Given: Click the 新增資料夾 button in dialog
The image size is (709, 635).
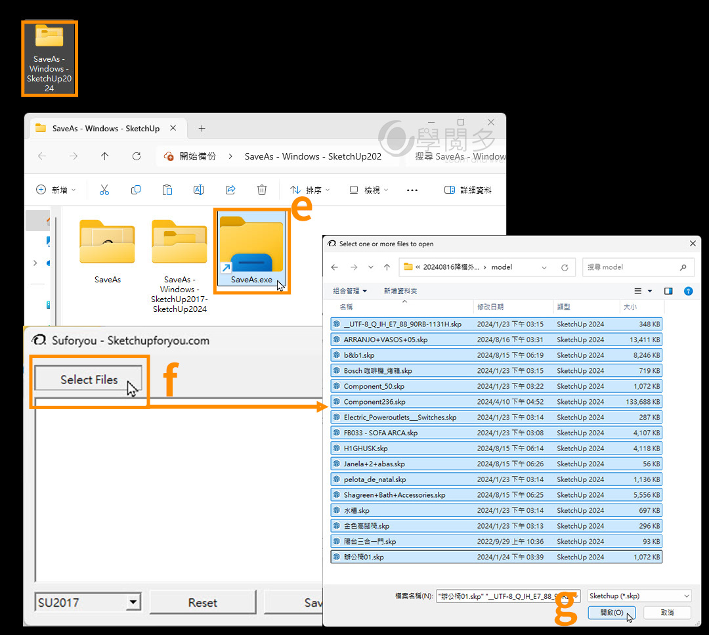Looking at the screenshot, I should click(x=400, y=291).
